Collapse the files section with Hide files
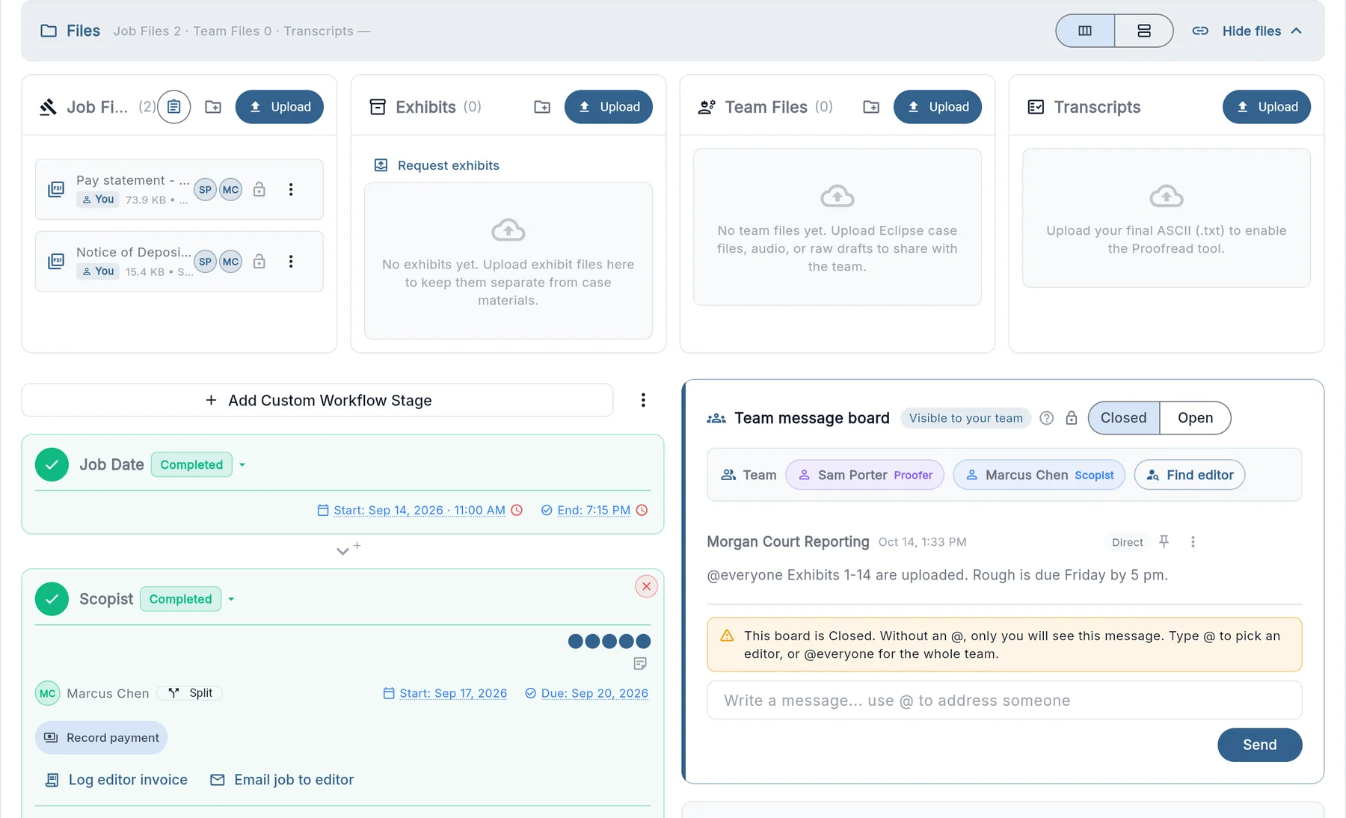 click(x=1262, y=31)
